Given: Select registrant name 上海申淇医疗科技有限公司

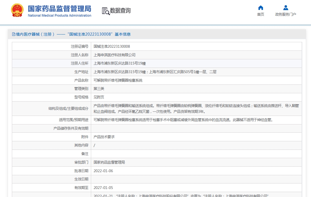Looking at the screenshot, I should coord(115,55).
